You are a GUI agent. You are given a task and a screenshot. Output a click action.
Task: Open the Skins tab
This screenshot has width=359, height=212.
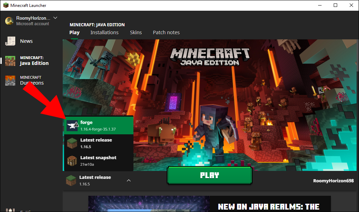(x=136, y=32)
